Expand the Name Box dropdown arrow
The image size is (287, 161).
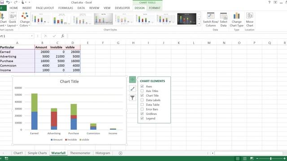(32, 36)
